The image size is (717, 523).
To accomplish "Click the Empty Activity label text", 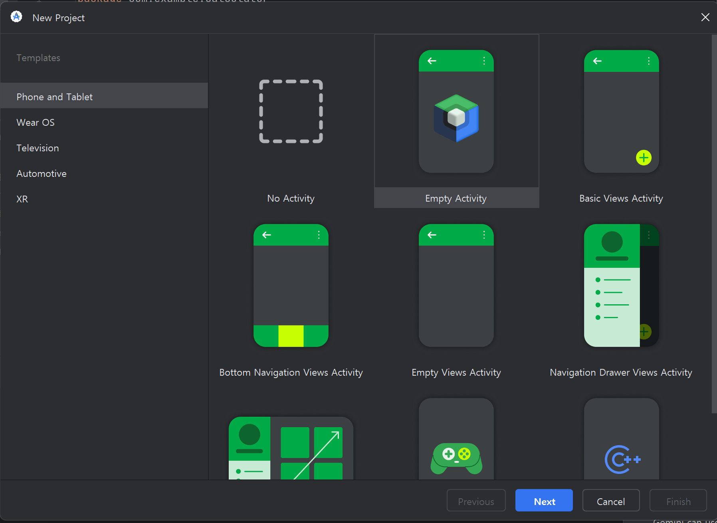I will pyautogui.click(x=456, y=198).
